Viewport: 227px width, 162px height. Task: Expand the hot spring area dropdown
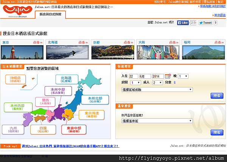(x=157, y=121)
